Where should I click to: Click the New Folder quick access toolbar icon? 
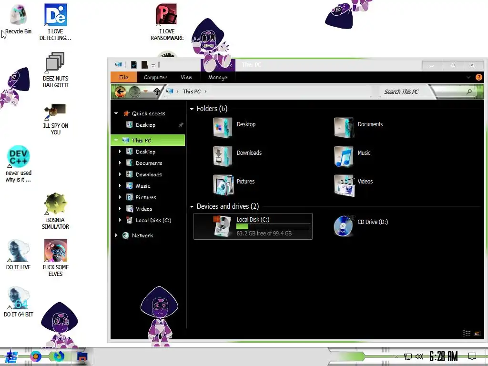click(144, 65)
